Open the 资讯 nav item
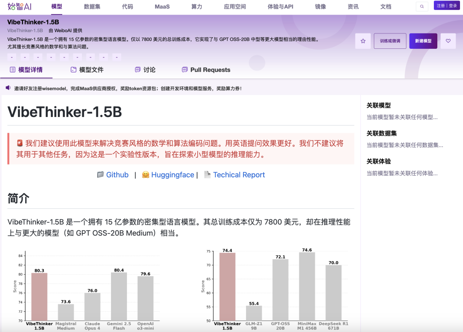Image resolution: width=463 pixels, height=332 pixels. pyautogui.click(x=353, y=6)
